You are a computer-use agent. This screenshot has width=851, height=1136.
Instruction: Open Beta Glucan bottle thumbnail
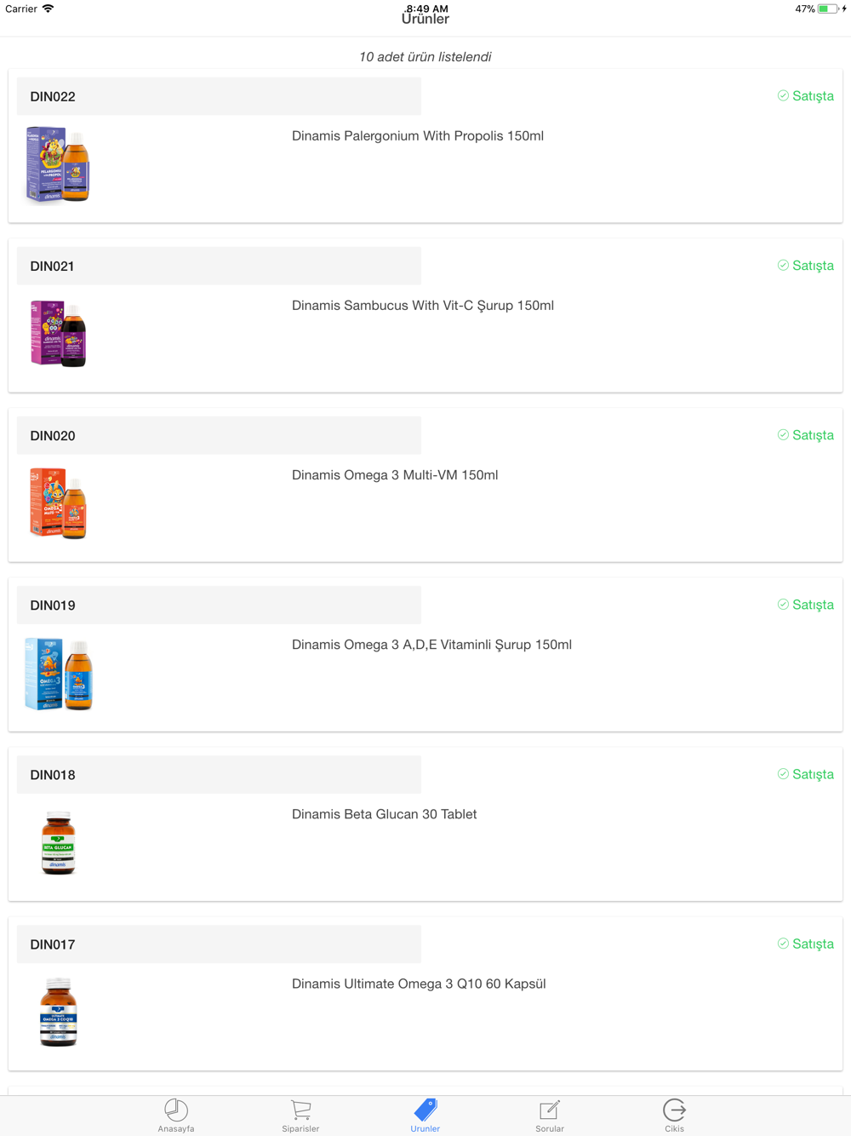click(x=59, y=842)
